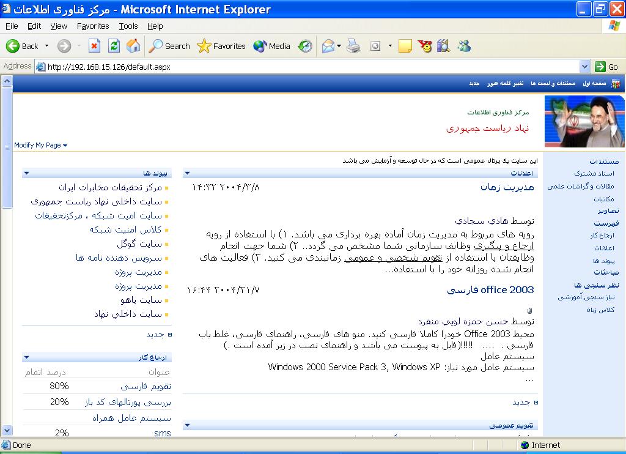Open the سايت ياهو link
This screenshot has height=454, width=626.
pos(141,300)
